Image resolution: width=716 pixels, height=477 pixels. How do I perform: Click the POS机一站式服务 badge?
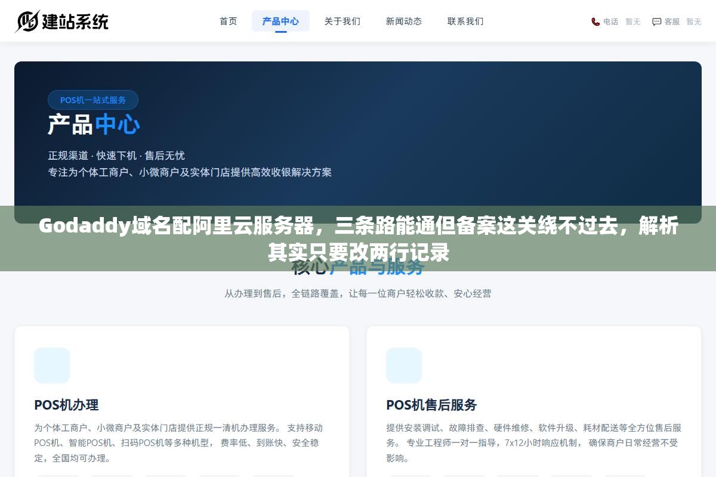click(x=93, y=100)
